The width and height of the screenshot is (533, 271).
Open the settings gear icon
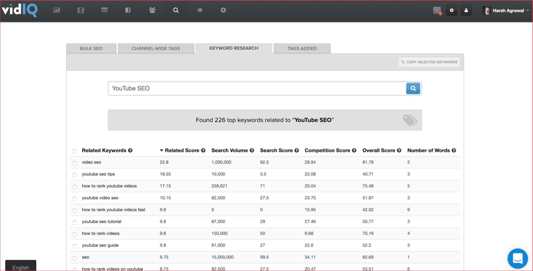(452, 11)
